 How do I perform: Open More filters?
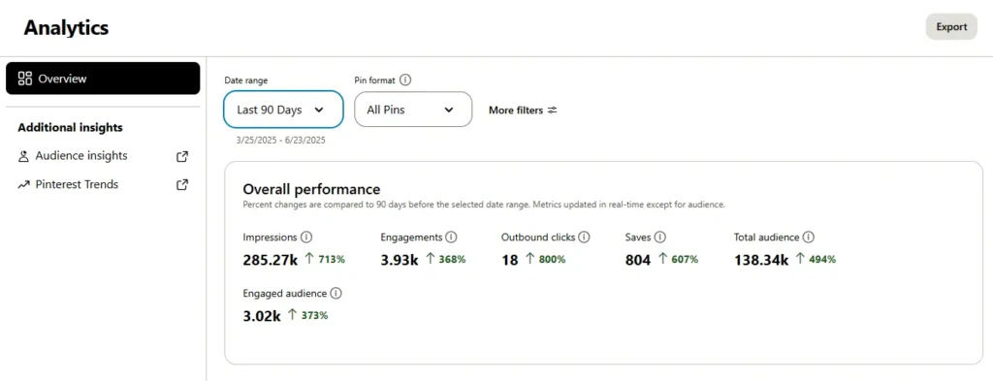[523, 111]
